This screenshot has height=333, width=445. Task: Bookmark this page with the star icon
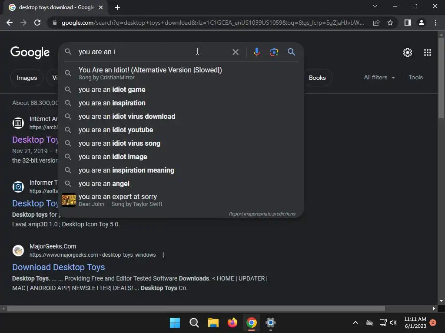390,23
